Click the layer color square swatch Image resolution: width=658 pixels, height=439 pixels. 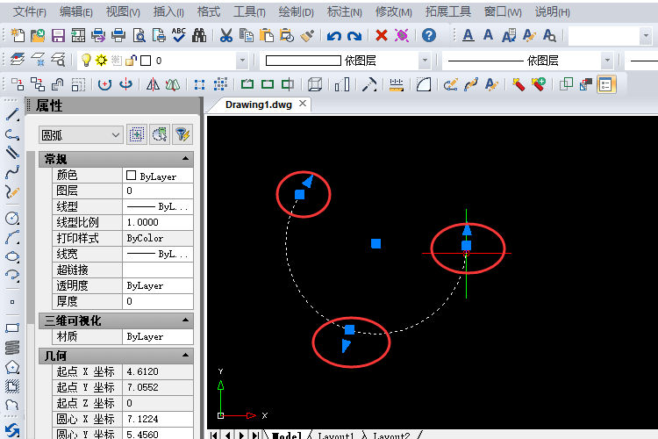click(x=146, y=61)
